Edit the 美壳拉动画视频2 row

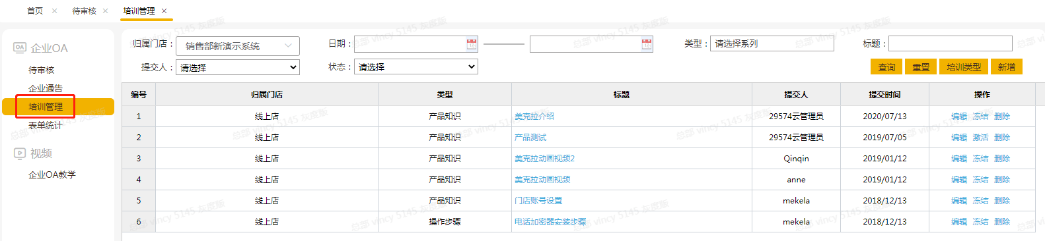point(959,158)
